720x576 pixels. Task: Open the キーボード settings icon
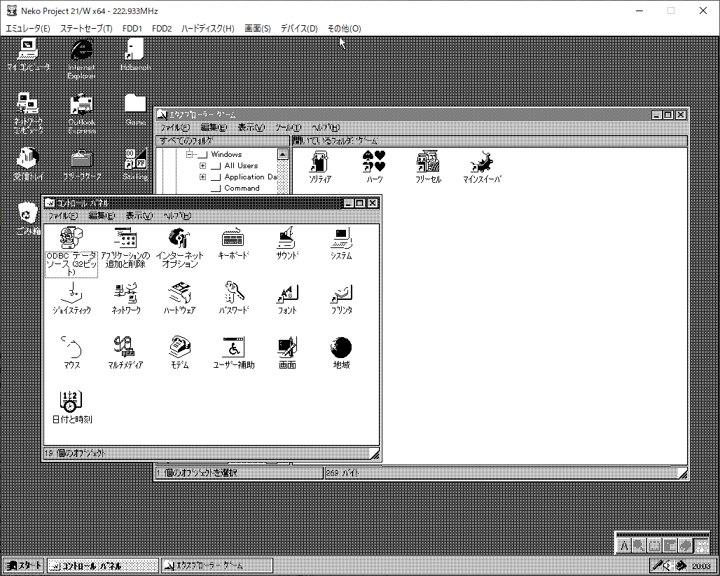pyautogui.click(x=233, y=244)
